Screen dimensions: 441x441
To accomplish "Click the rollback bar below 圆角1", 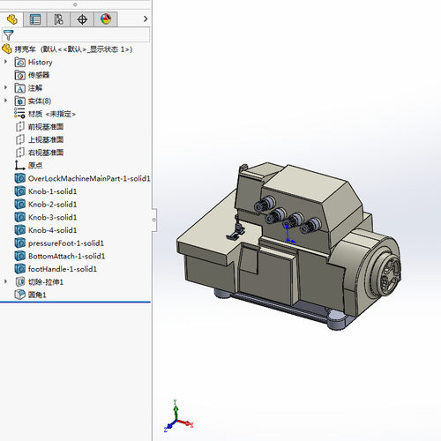I will tap(75, 302).
